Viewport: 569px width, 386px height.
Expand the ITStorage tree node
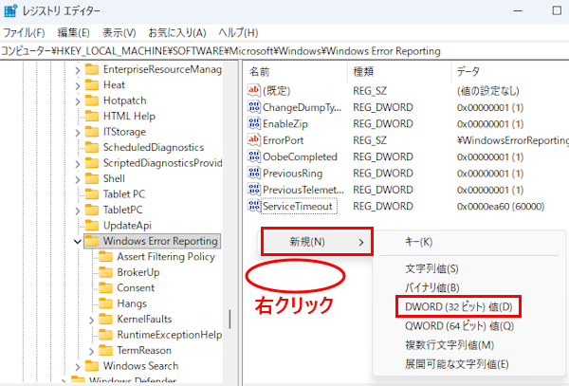[x=78, y=133]
